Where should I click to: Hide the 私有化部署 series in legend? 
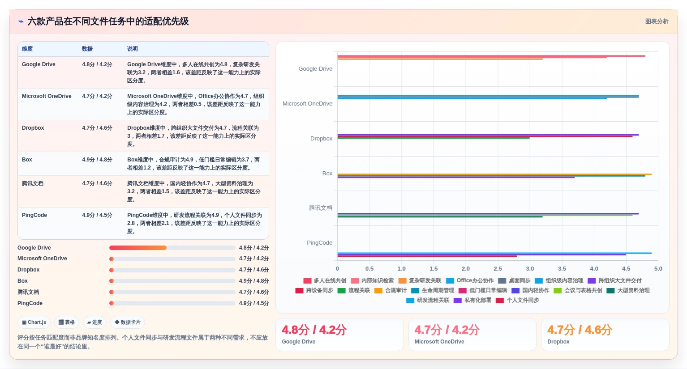(x=472, y=300)
